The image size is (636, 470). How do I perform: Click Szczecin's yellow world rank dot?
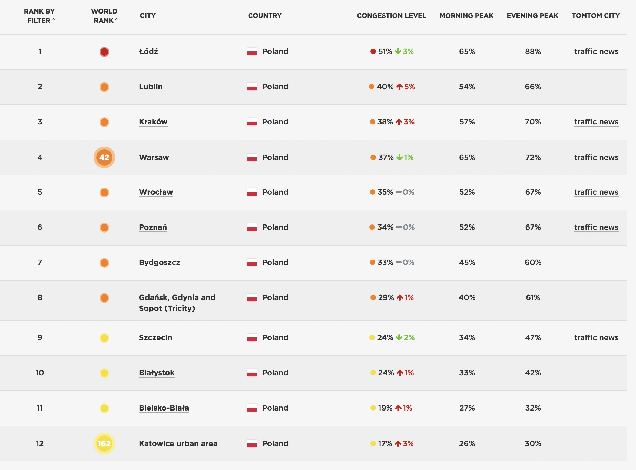click(104, 338)
